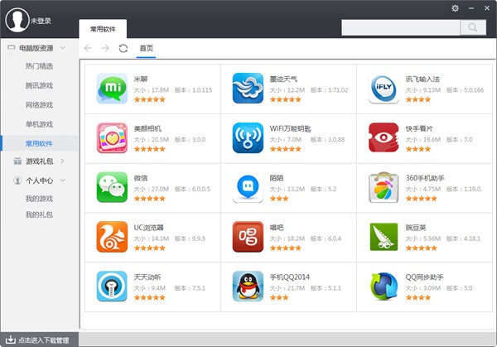Switch to the 常用软件 top tab
The width and height of the screenshot is (497, 347).
click(103, 29)
